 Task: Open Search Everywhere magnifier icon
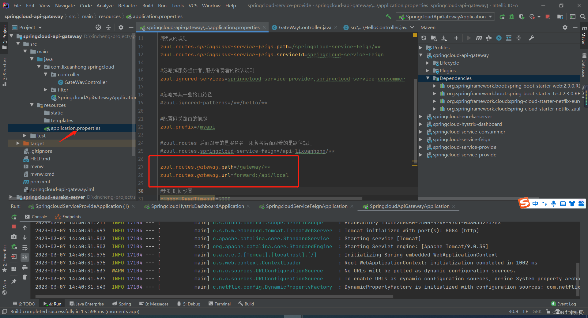[583, 17]
